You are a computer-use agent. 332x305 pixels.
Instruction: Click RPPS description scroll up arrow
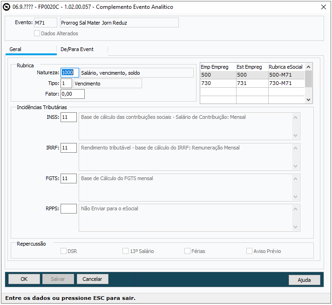[x=295, y=209]
